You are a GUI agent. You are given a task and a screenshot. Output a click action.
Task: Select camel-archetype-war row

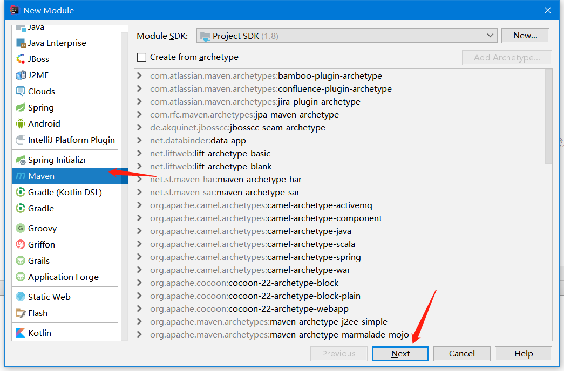pos(339,270)
